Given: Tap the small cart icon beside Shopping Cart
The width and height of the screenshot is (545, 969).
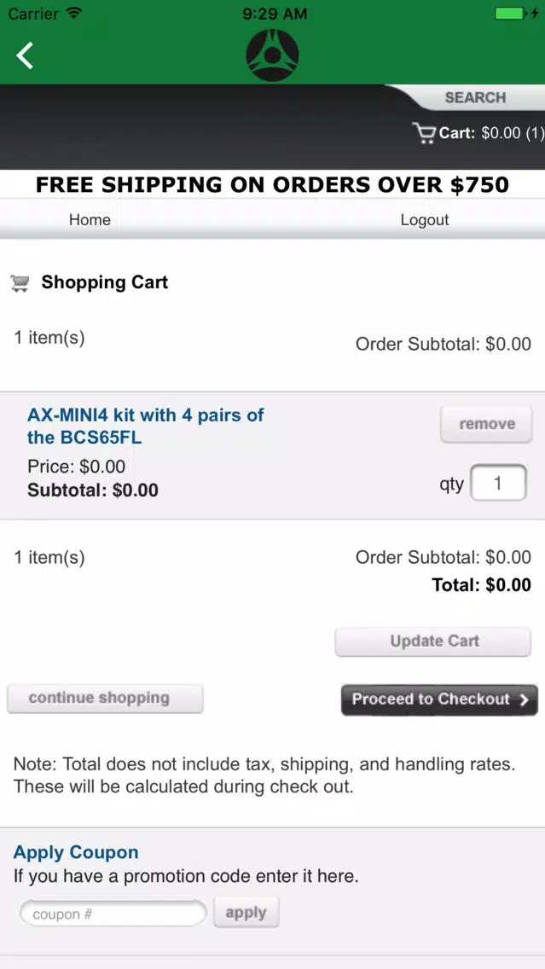Looking at the screenshot, I should [x=20, y=283].
